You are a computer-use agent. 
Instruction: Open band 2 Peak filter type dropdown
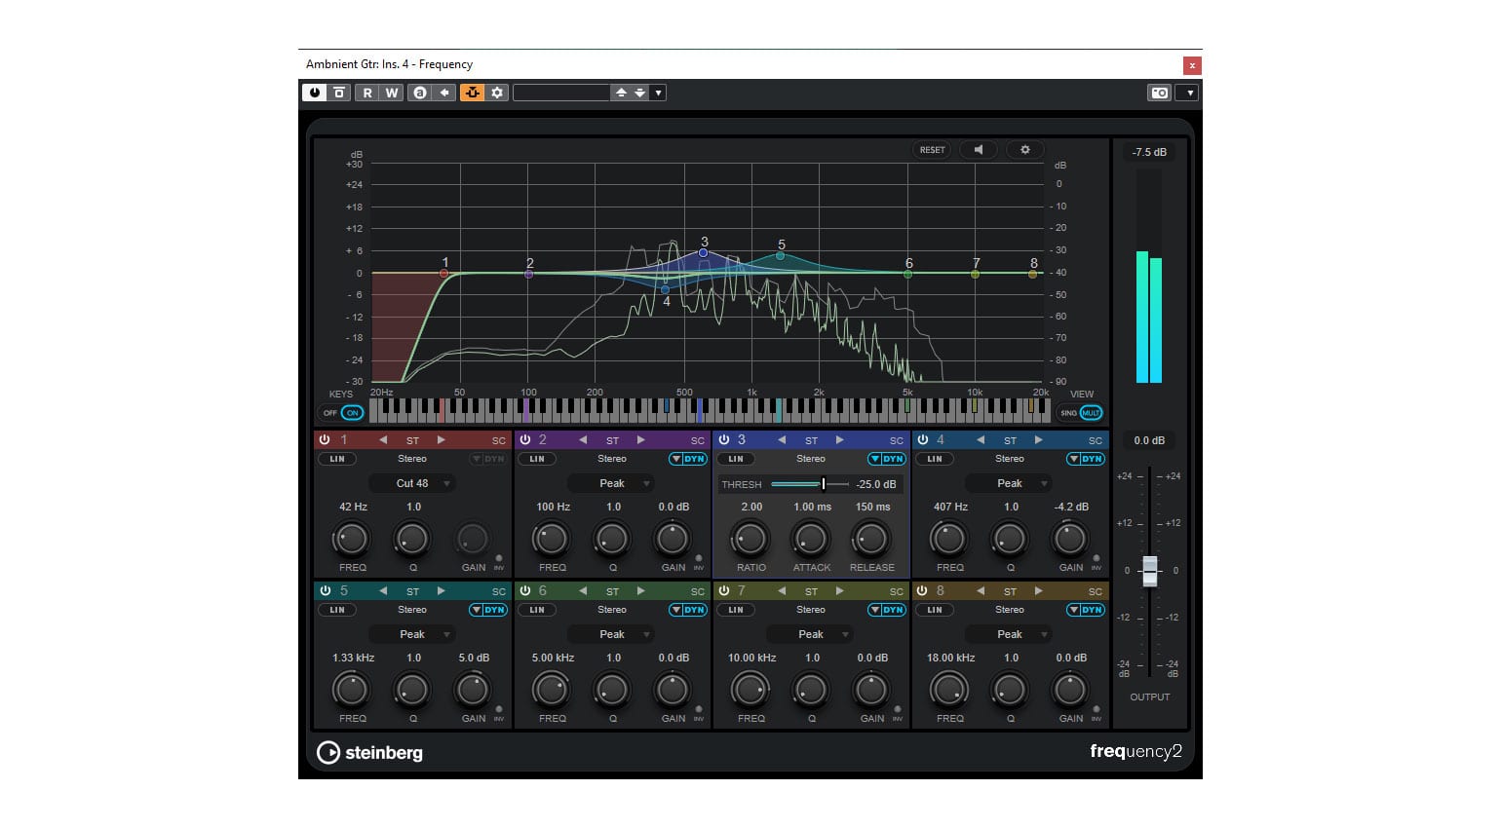point(612,483)
